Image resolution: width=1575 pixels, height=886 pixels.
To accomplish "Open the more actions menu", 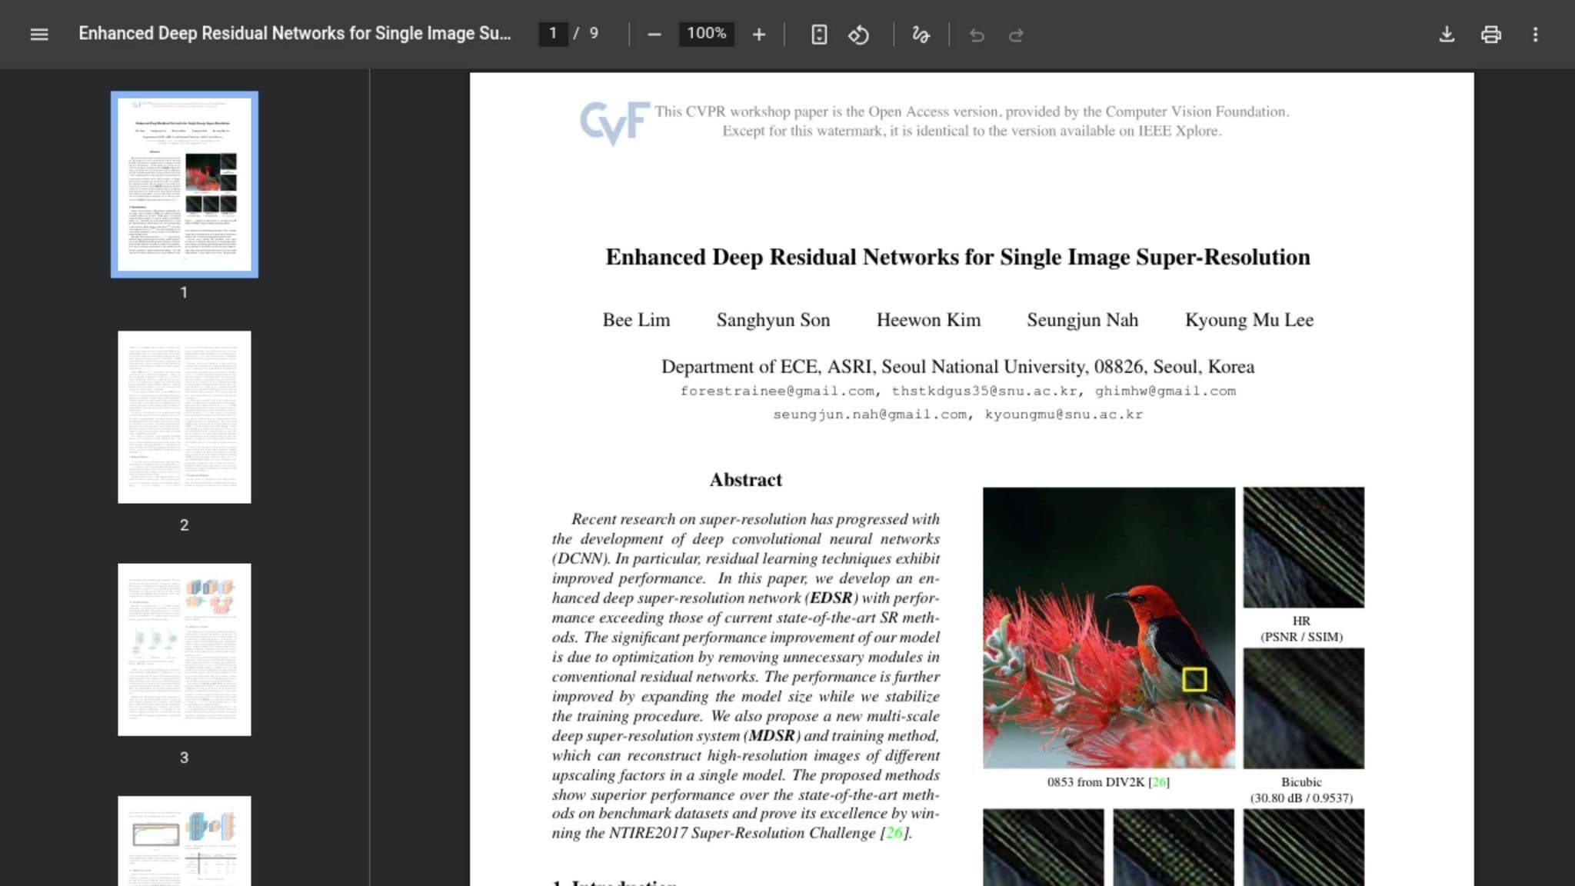I will [1535, 35].
